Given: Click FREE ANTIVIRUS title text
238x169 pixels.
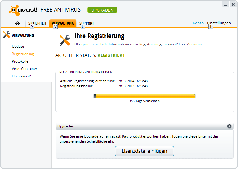Looking at the screenshot, I should pyautogui.click(x=60, y=10).
